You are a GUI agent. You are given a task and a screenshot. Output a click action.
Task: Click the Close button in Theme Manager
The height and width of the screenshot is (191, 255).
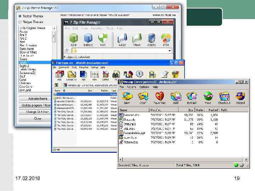pyautogui.click(x=35, y=118)
